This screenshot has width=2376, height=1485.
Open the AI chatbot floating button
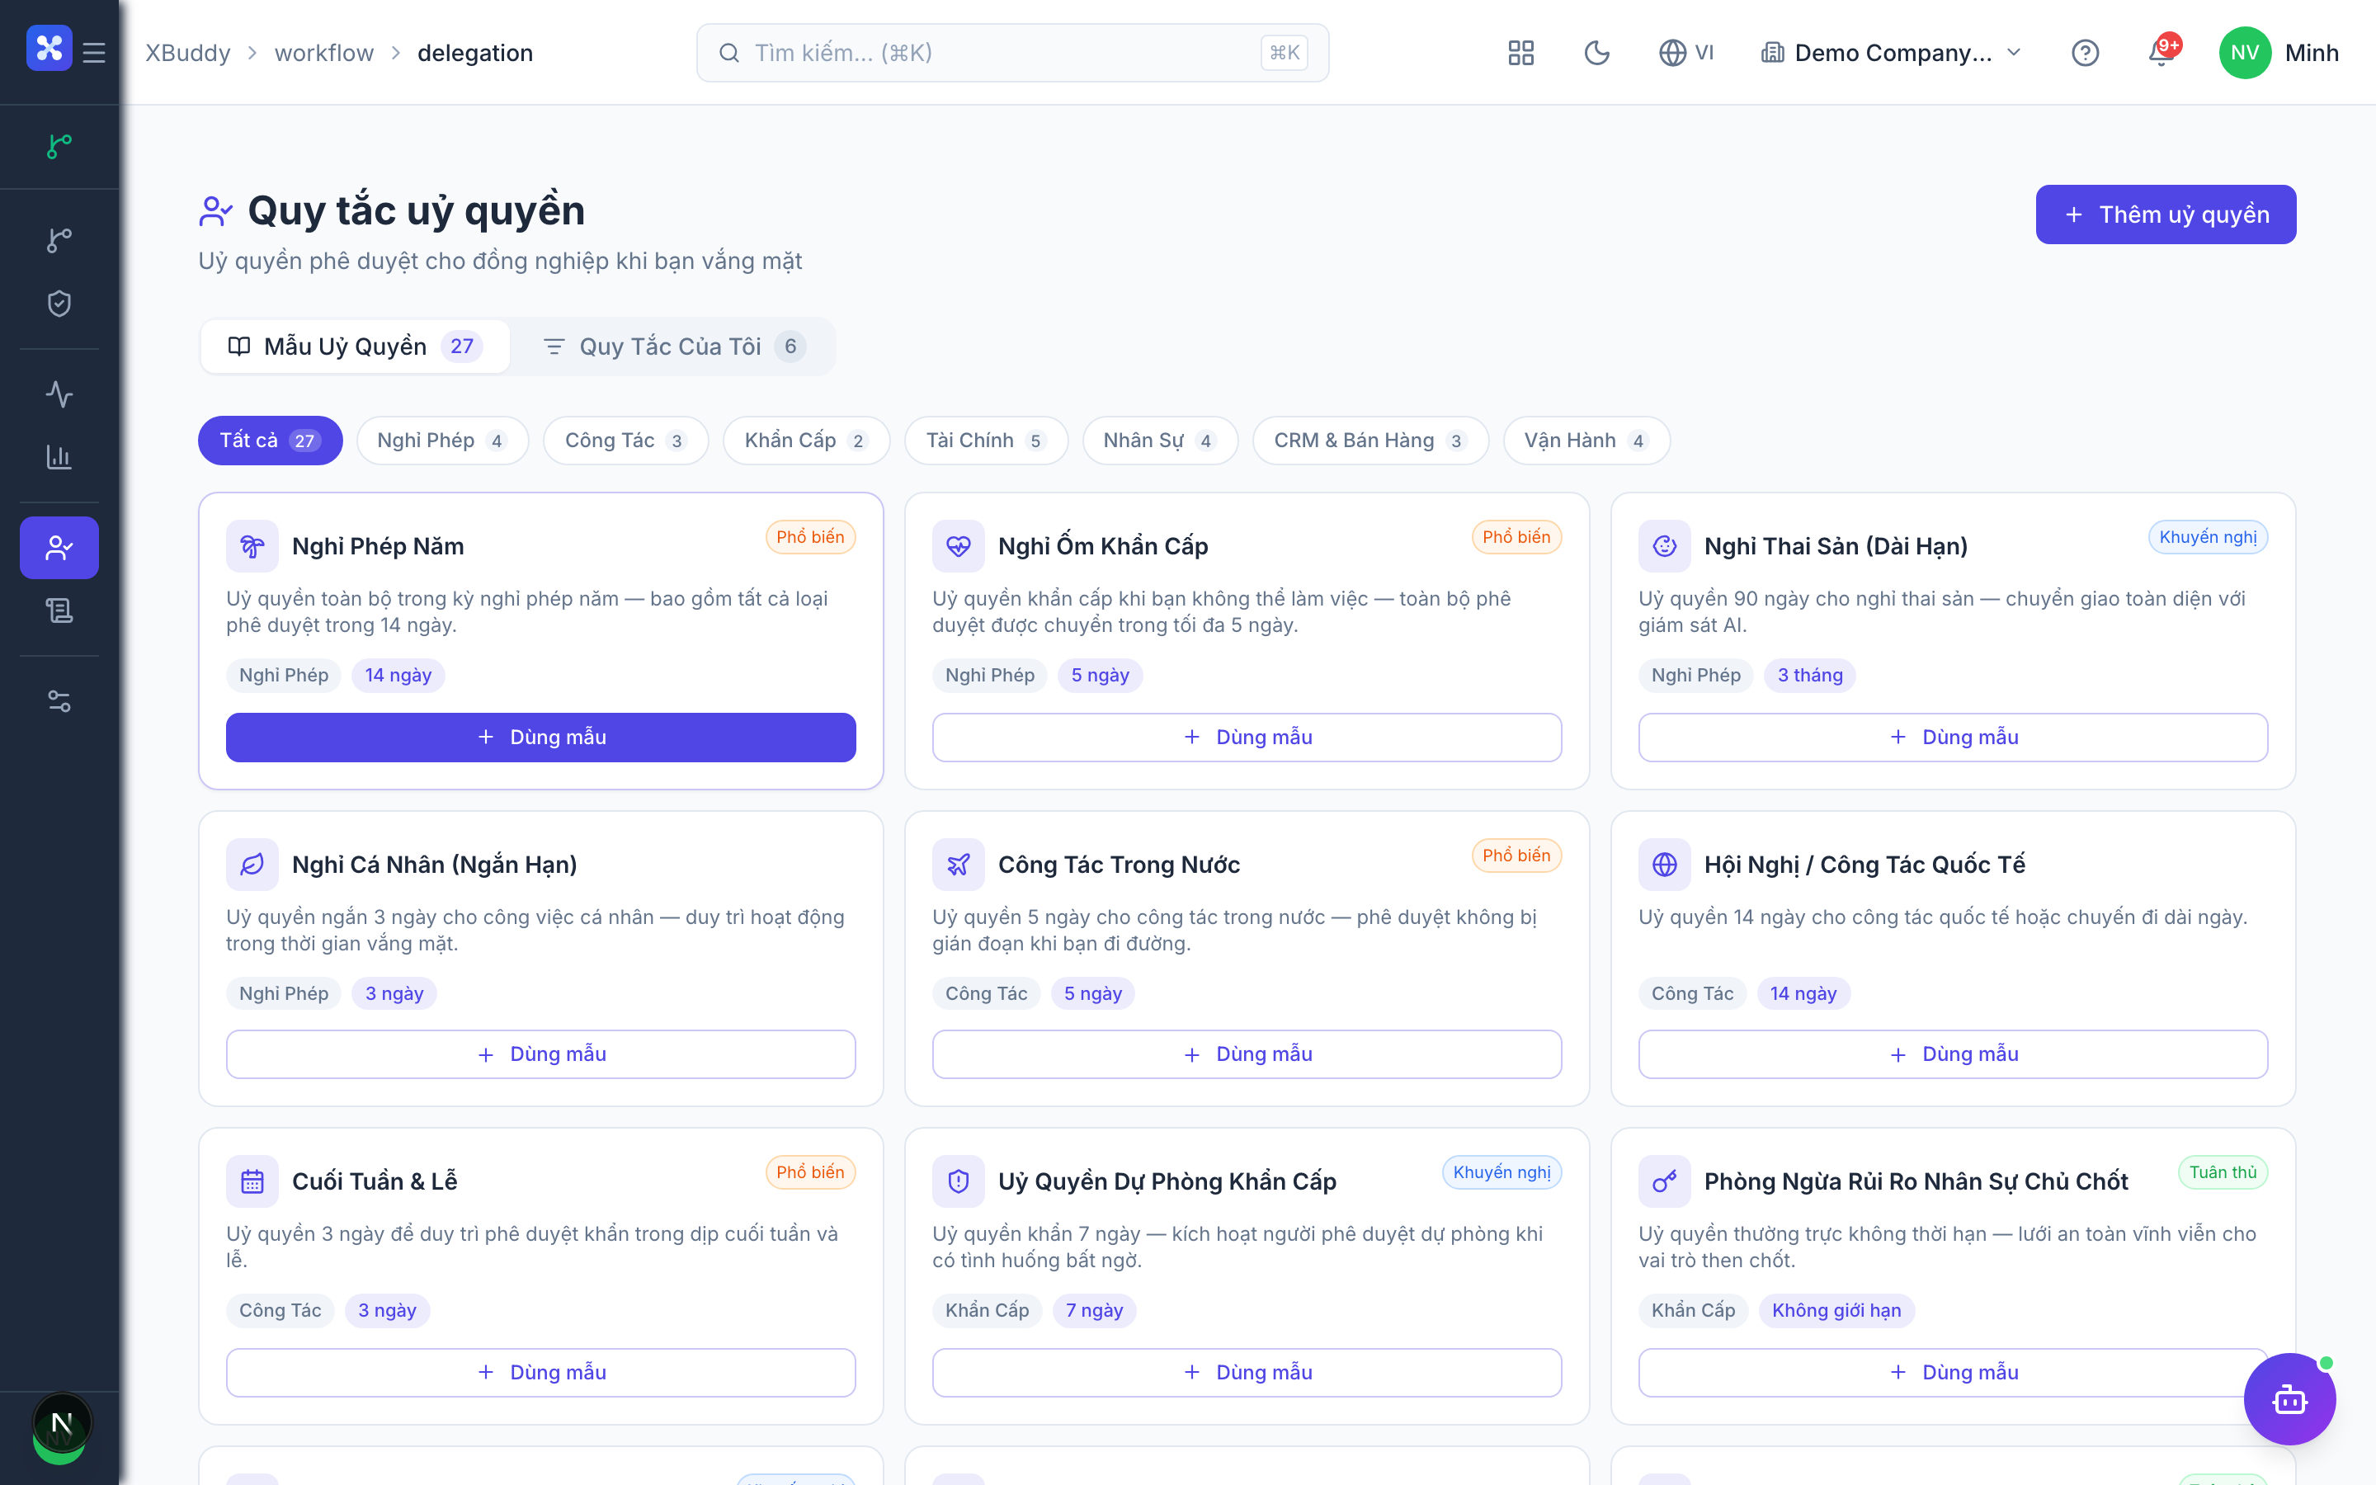pos(2289,1398)
